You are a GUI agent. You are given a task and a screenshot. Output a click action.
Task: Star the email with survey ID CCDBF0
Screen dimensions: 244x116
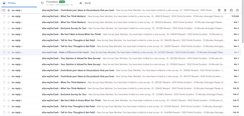pos(9,94)
